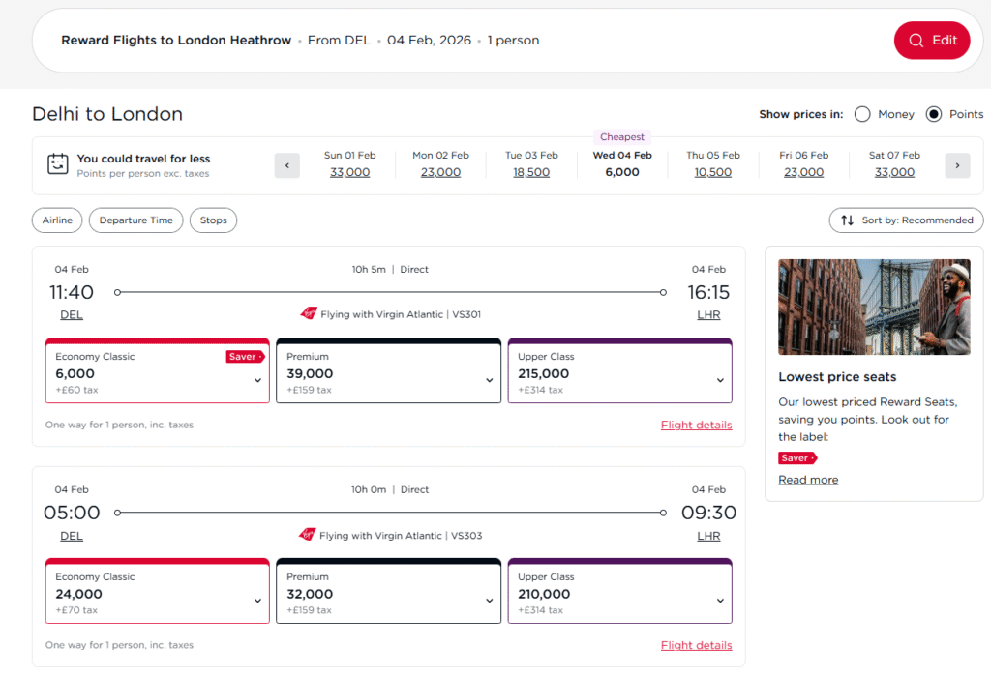
Task: Open the Sort by: Recommended dropdown
Action: click(906, 220)
